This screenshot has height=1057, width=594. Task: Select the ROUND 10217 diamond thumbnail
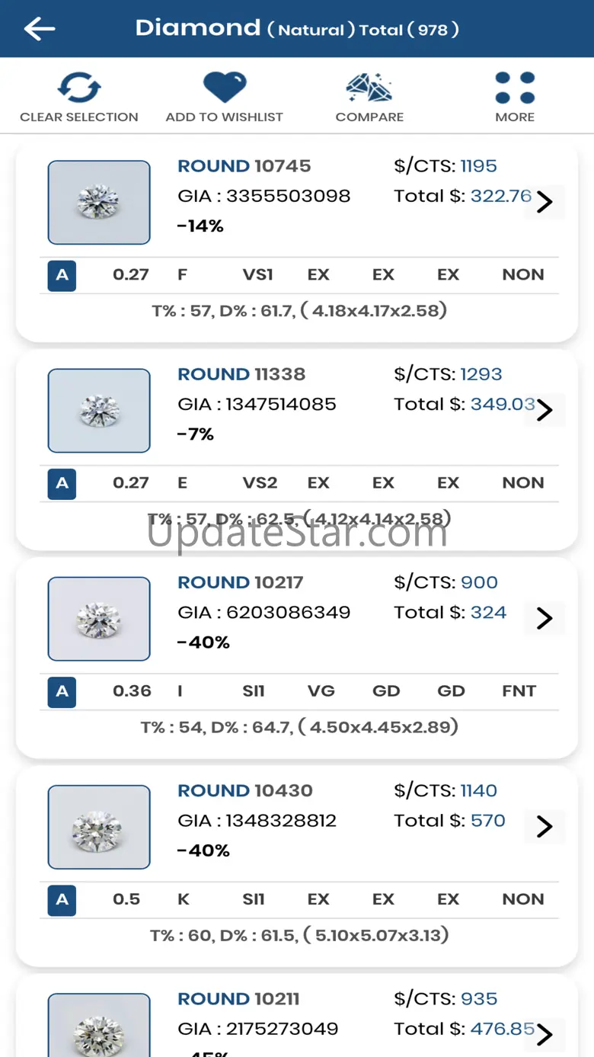pyautogui.click(x=99, y=618)
